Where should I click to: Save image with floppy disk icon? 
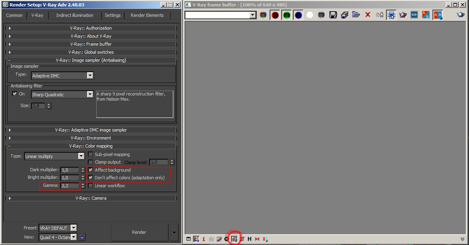pos(333,15)
